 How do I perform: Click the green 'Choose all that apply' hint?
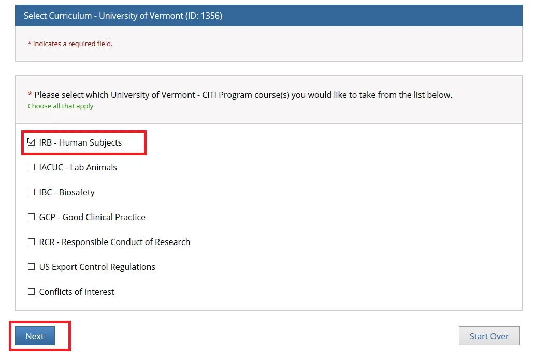click(x=61, y=106)
